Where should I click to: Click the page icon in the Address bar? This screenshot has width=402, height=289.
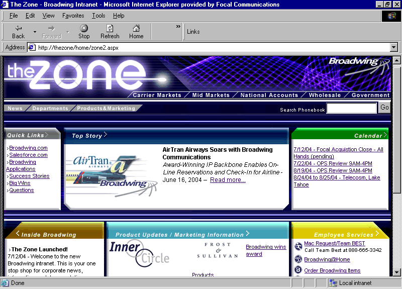click(x=32, y=47)
